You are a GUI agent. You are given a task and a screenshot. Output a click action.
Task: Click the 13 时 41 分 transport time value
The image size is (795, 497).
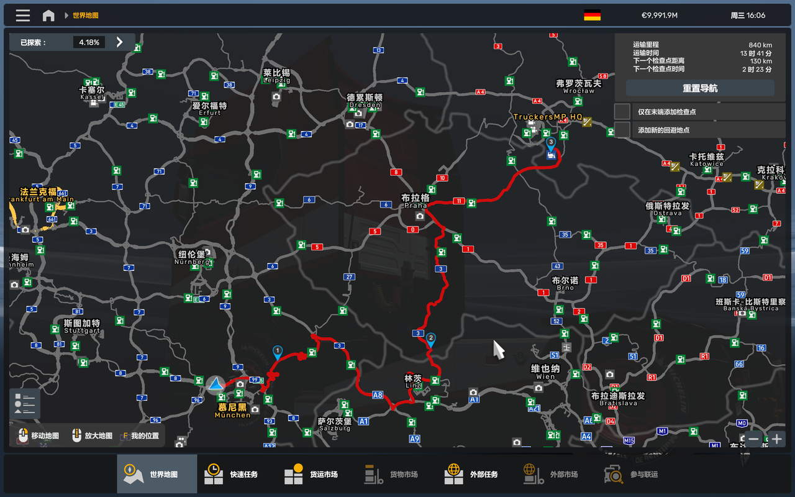(x=756, y=53)
